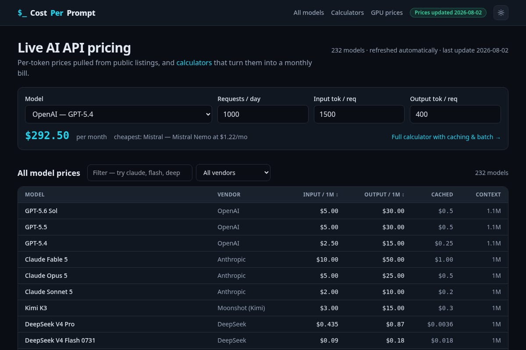Click the Live AI API pricing heading
Screen dimensions: 526x350
click(x=74, y=48)
